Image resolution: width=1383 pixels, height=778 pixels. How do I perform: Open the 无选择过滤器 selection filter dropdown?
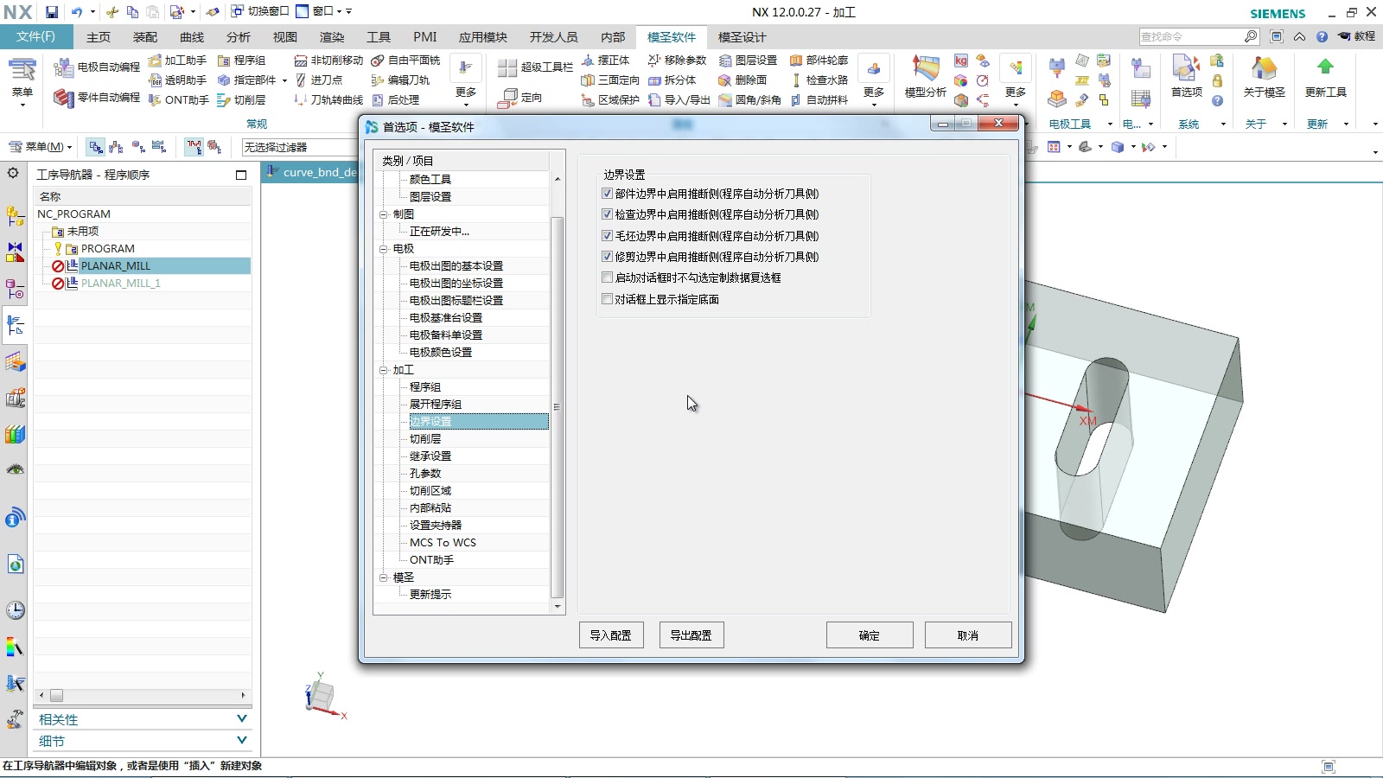pos(299,147)
